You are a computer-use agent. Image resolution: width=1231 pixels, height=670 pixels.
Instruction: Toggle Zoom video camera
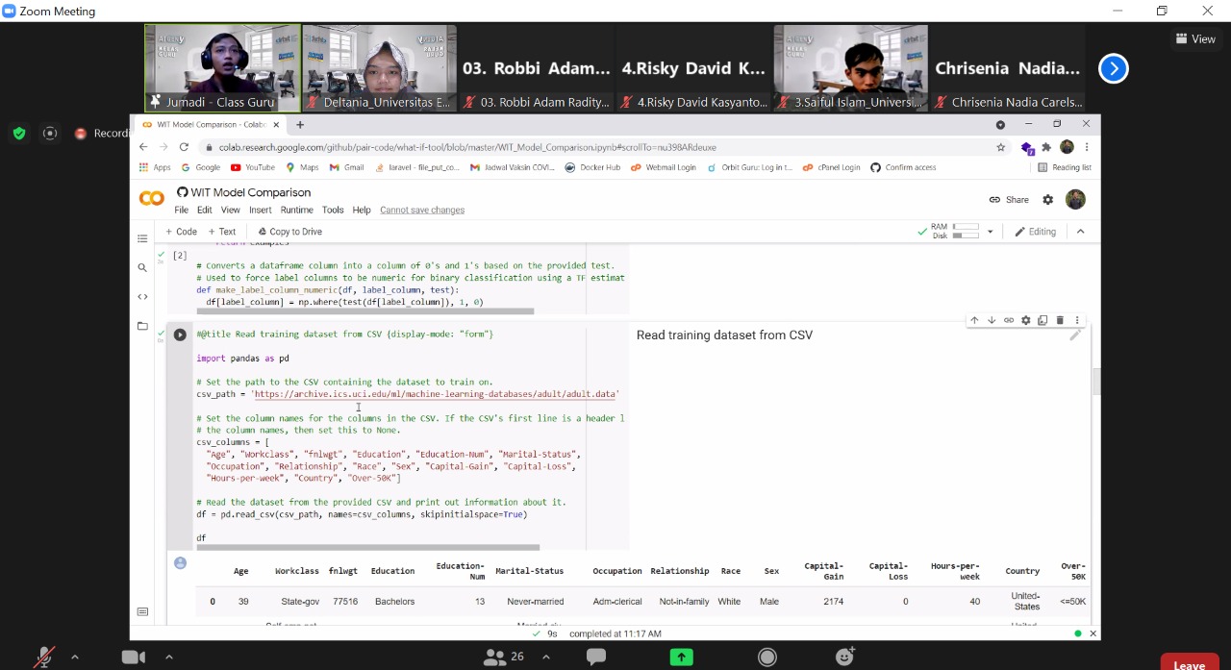pyautogui.click(x=133, y=658)
